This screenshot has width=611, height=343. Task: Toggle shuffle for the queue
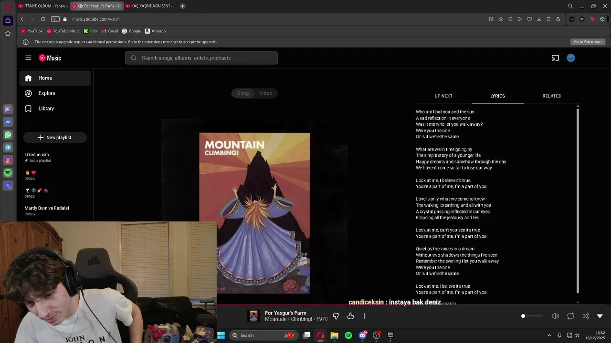pyautogui.click(x=586, y=316)
